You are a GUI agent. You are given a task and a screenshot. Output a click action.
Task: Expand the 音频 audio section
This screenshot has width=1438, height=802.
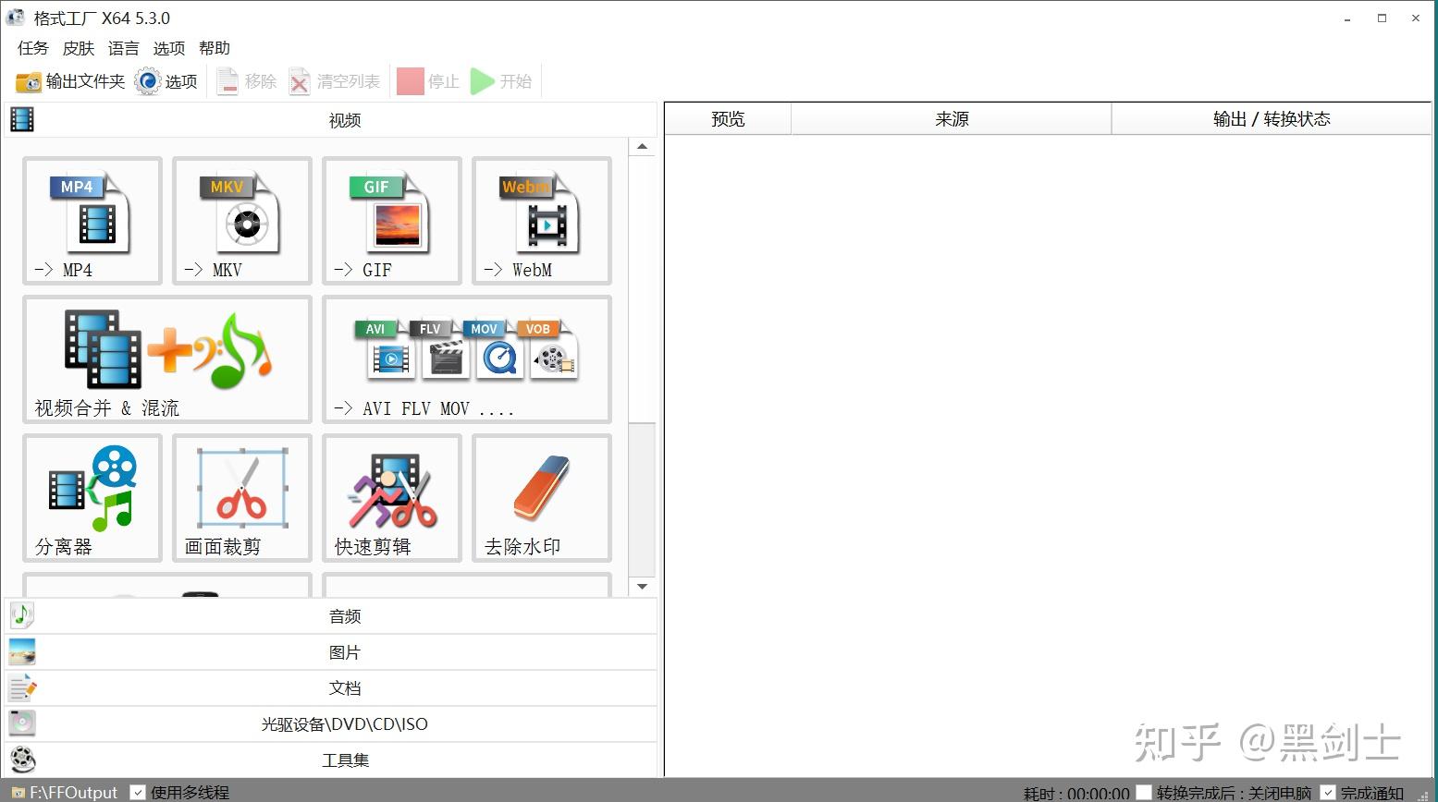coord(331,616)
